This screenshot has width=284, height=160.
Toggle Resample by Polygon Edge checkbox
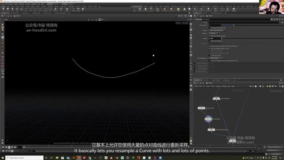click(x=209, y=28)
